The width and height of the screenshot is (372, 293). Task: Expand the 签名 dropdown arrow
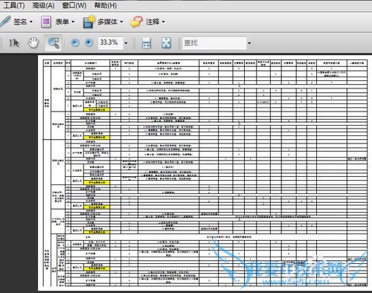[x=31, y=22]
